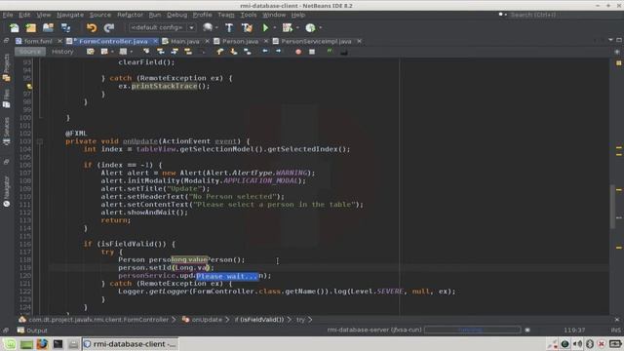Click the Stop Macro Recording icon
Image resolution: width=624 pixels, height=351 pixels.
click(x=312, y=52)
